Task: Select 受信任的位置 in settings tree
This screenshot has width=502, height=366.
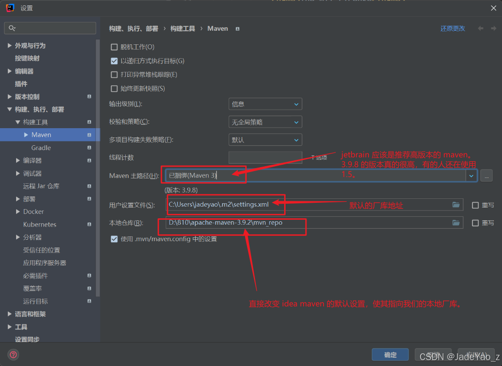Action: coord(41,250)
